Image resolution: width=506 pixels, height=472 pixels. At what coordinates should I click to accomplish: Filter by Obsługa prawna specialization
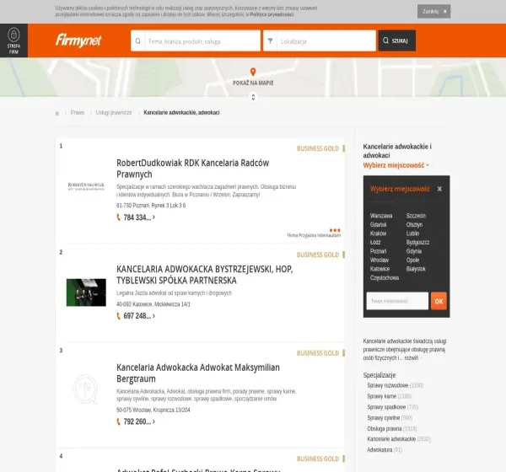click(385, 429)
